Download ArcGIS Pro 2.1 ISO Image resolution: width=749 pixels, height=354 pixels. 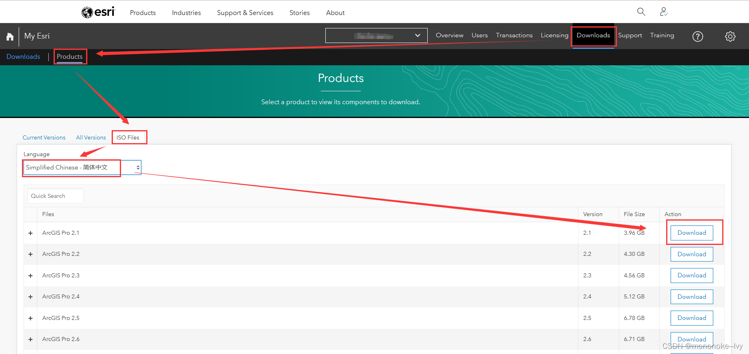[692, 233]
